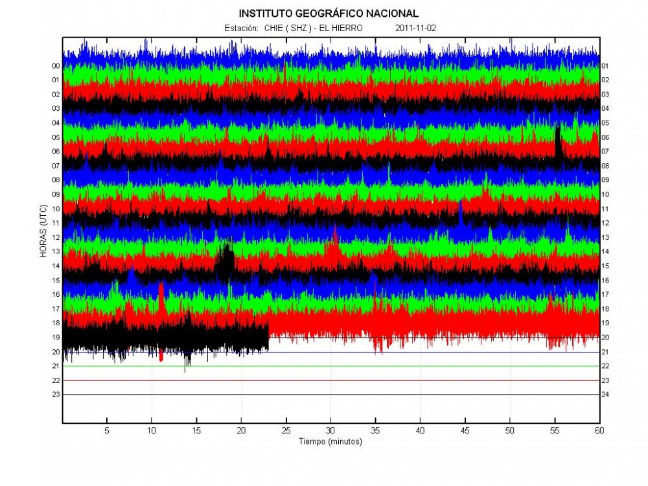Viewport: 648px width, 486px height.
Task: Click the tall red spike near minute 11
Action: click(161, 298)
